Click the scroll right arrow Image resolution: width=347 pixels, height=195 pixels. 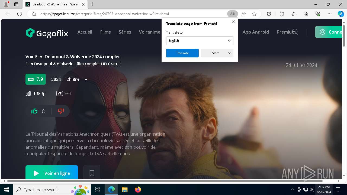pos(339,181)
